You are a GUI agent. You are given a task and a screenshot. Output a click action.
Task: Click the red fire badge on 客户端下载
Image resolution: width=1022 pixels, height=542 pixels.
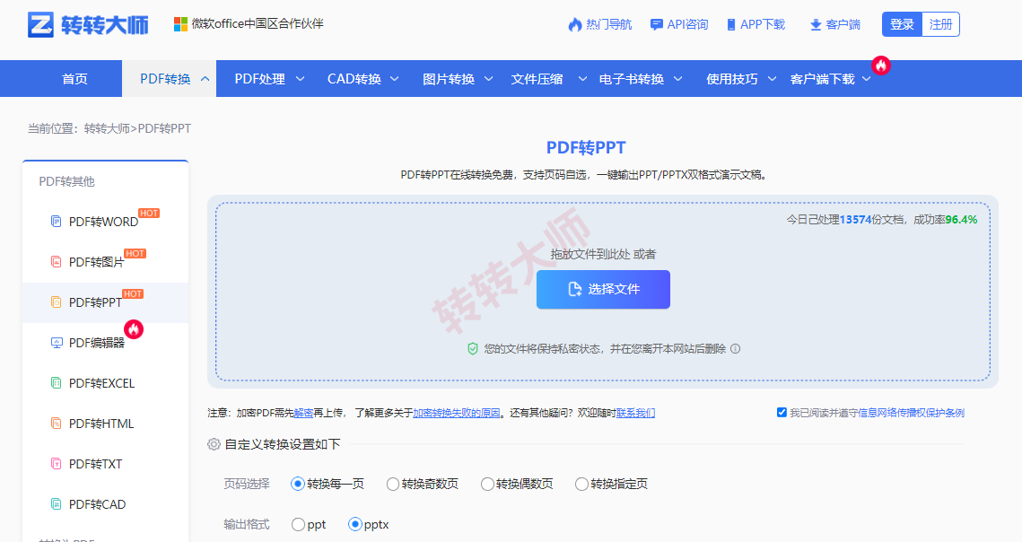tap(881, 66)
